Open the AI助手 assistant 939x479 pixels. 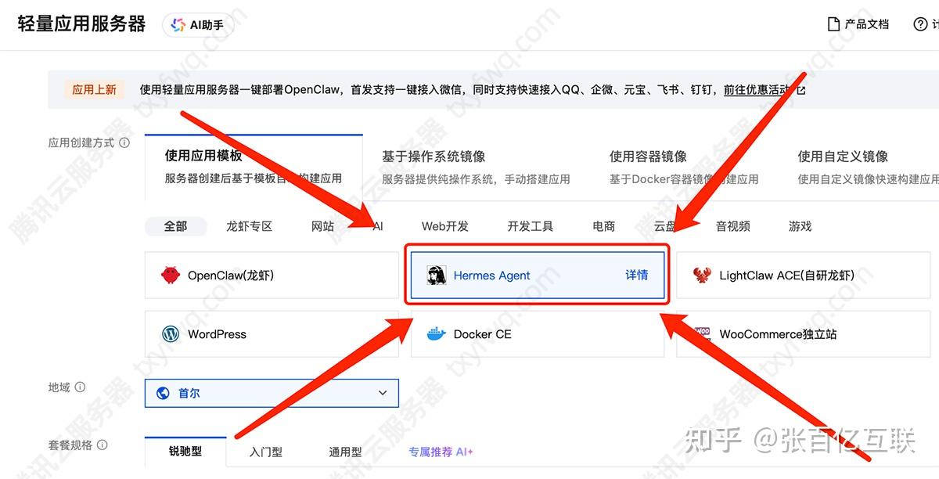click(198, 24)
